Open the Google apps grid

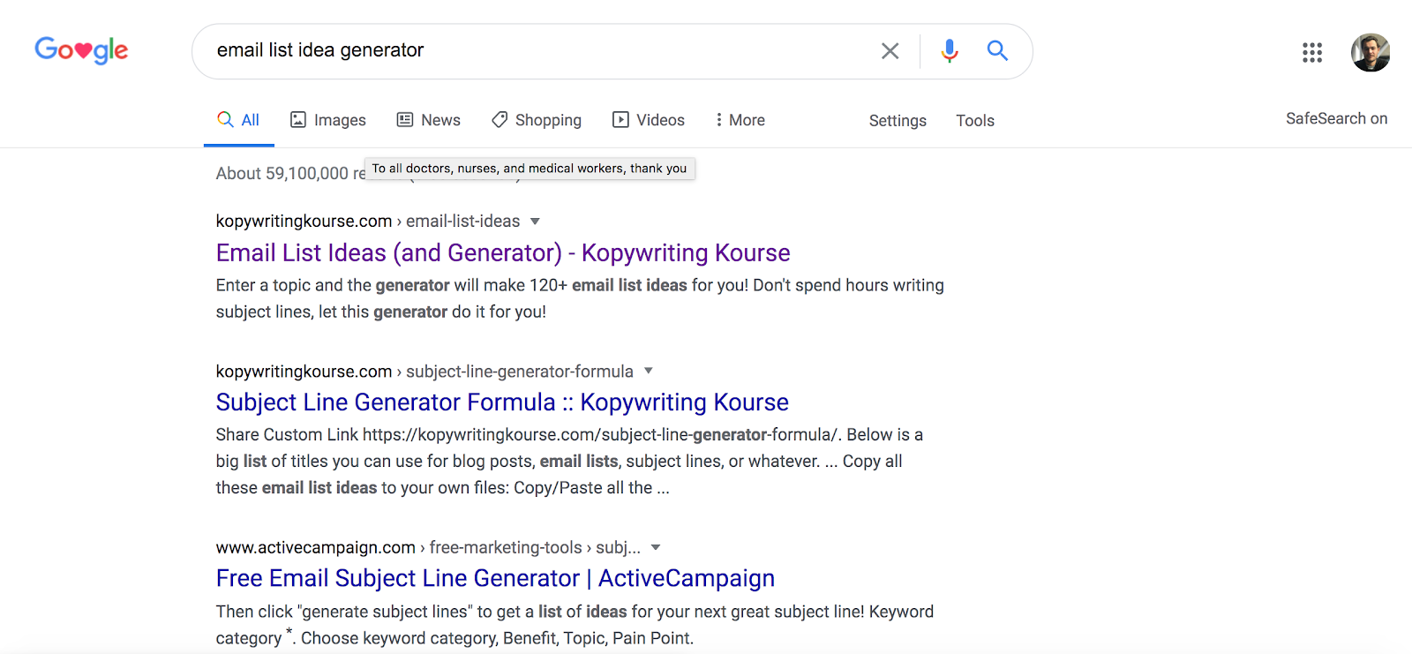1312,52
